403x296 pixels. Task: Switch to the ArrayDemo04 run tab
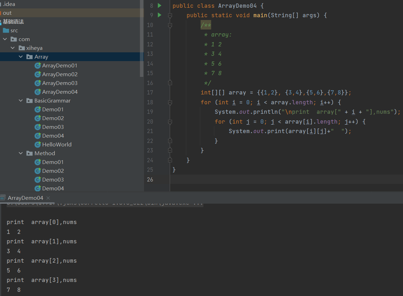[x=25, y=198]
